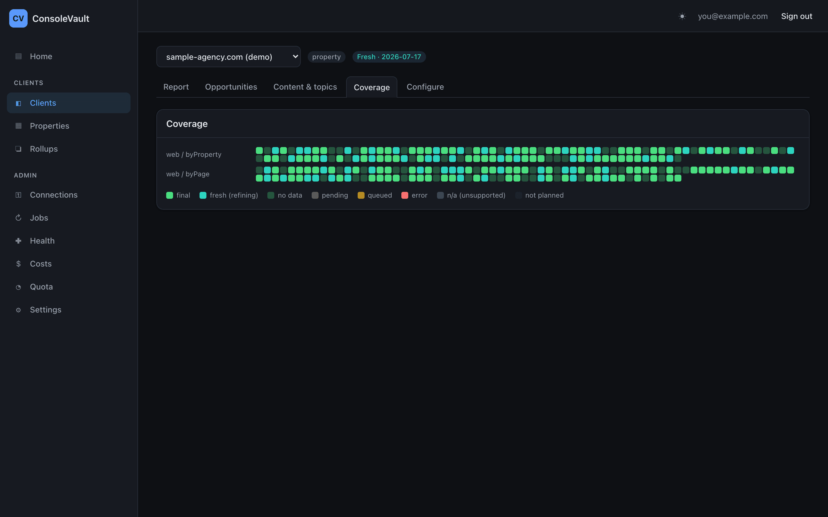Click the Quota pie icon

point(18,287)
